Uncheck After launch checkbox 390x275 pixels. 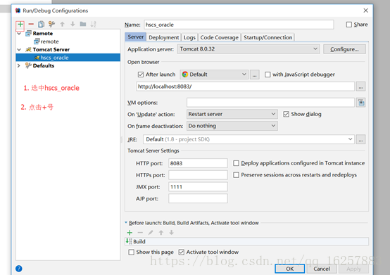tap(141, 75)
